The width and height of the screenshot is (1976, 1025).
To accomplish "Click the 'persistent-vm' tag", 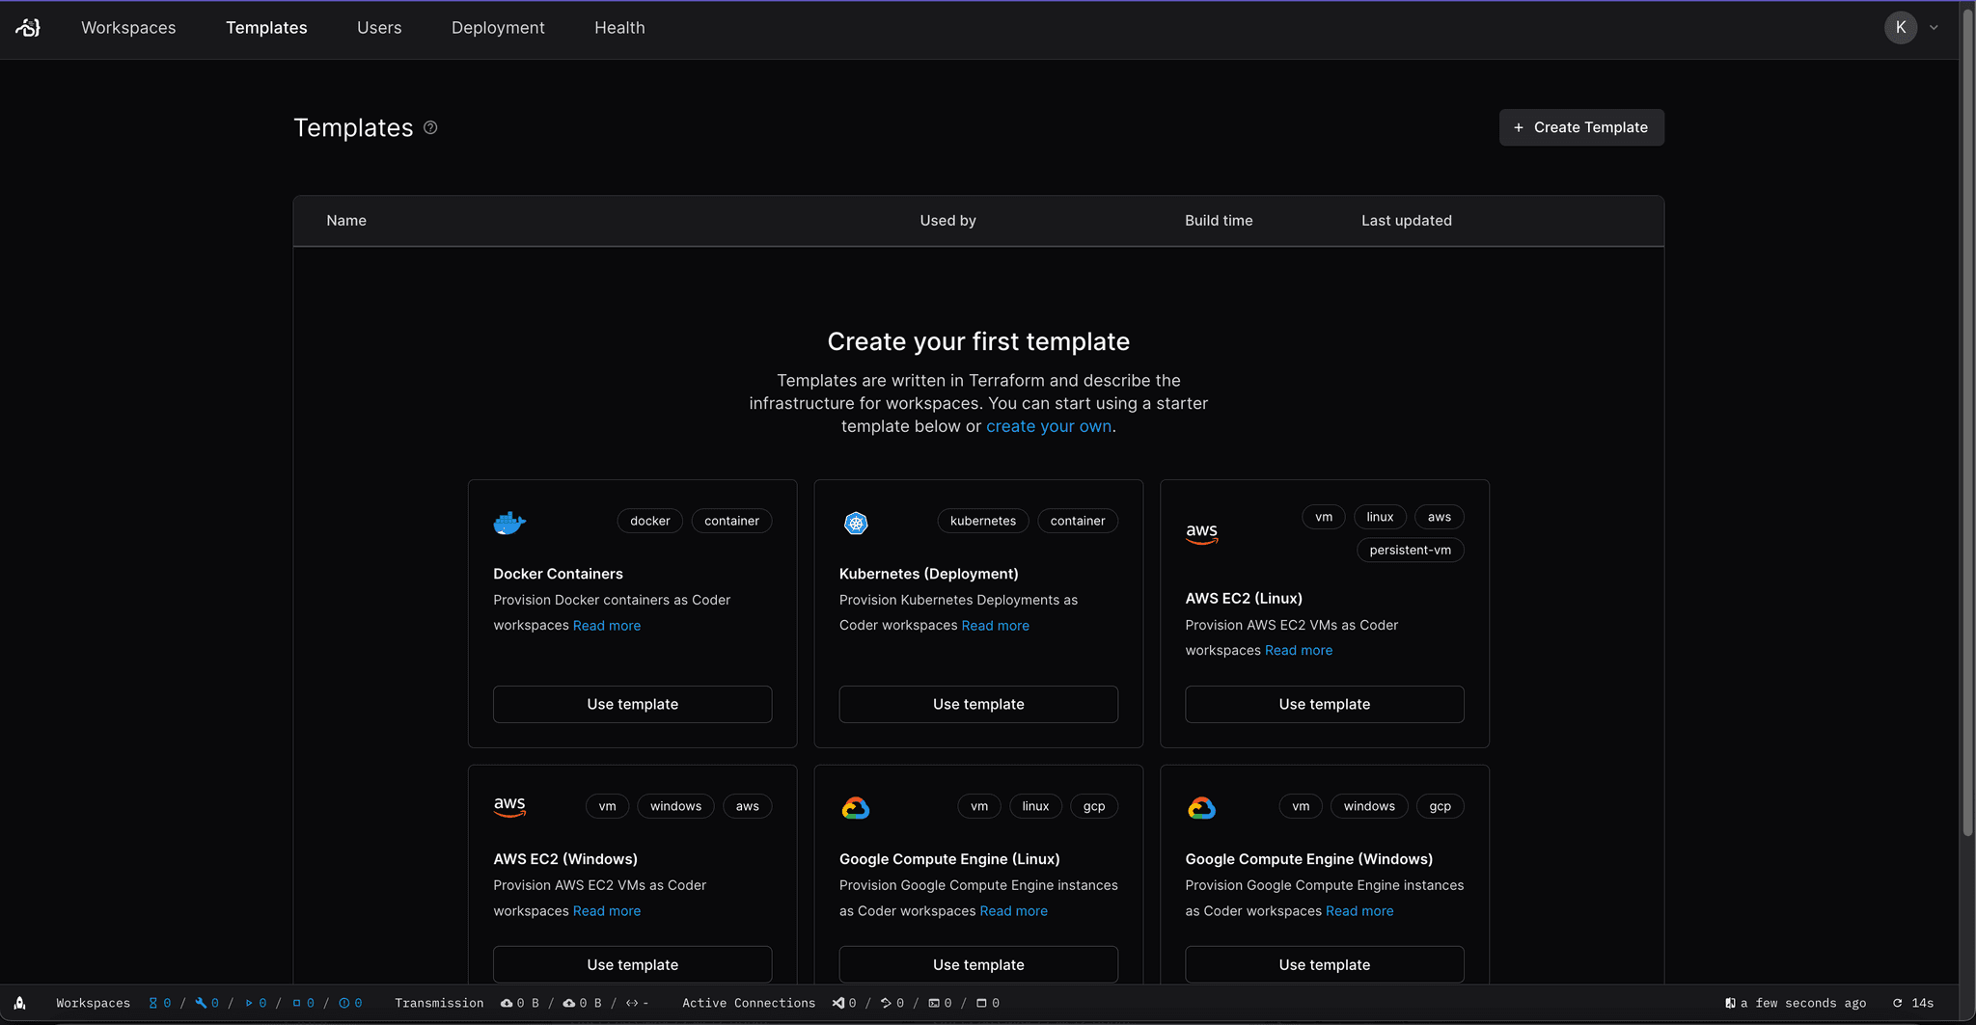I will pos(1411,550).
